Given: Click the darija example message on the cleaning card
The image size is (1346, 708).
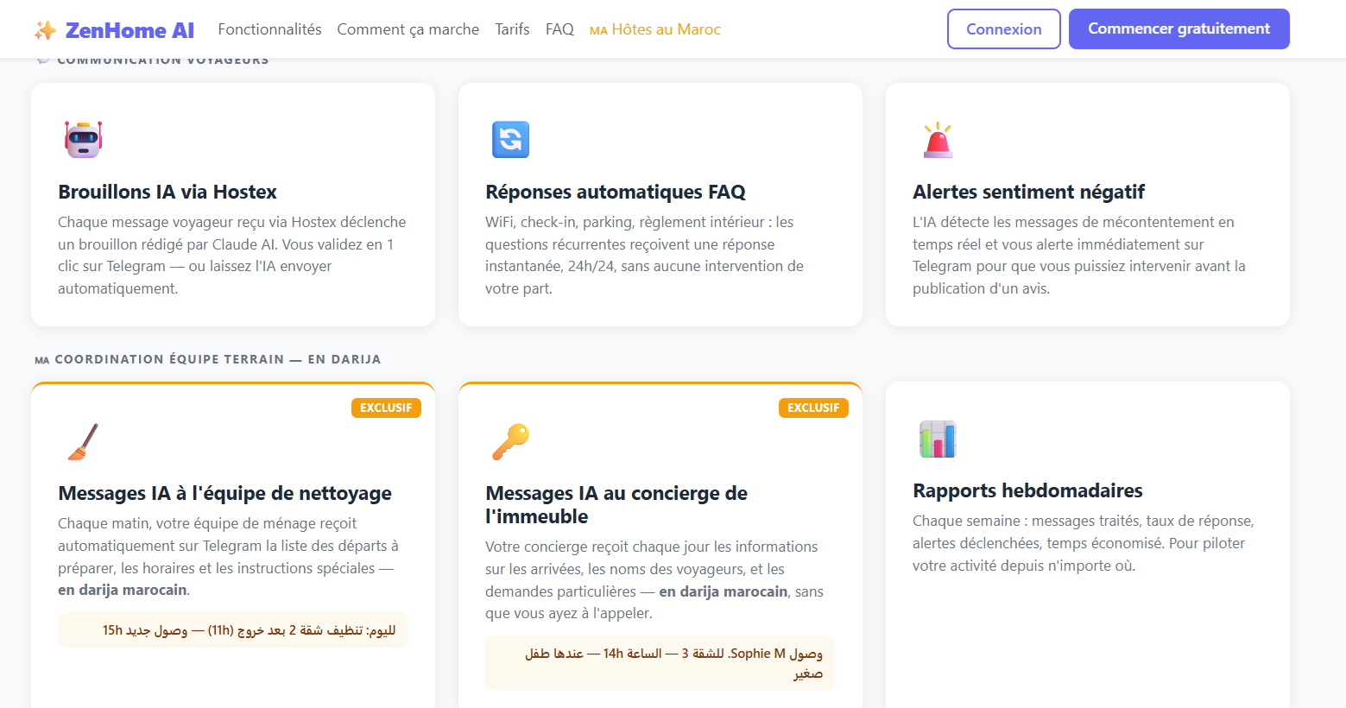Looking at the screenshot, I should (231, 630).
